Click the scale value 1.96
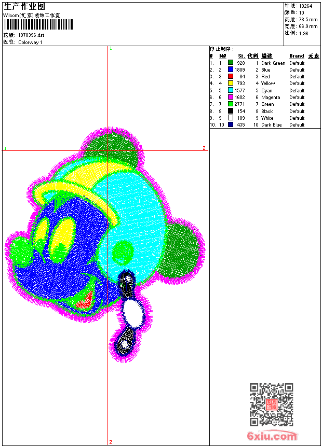 (x=303, y=33)
